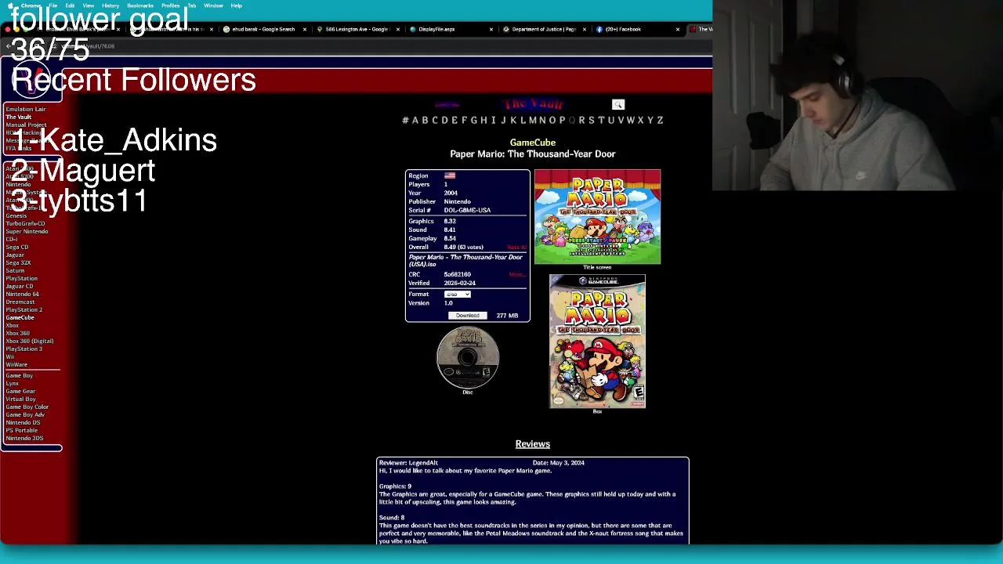Select the # symbol in alphabet index
This screenshot has height=564, width=1003.
tap(405, 120)
